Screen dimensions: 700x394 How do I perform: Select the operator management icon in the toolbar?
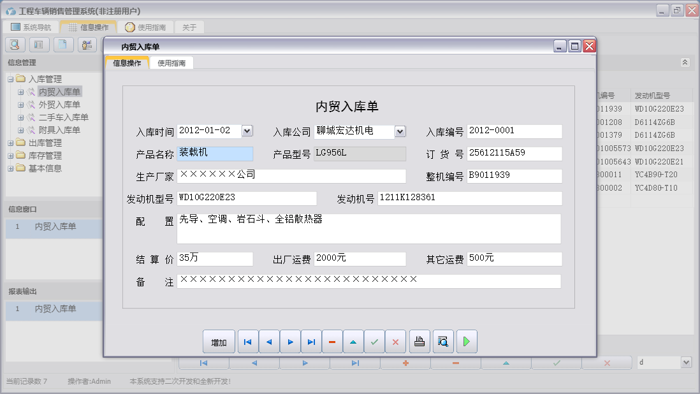87,45
